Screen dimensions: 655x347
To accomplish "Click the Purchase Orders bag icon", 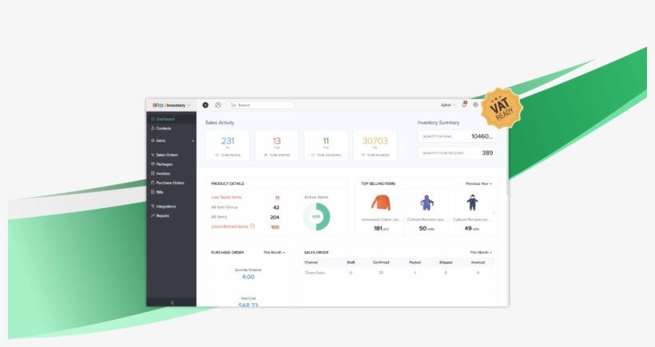I will click(x=153, y=183).
